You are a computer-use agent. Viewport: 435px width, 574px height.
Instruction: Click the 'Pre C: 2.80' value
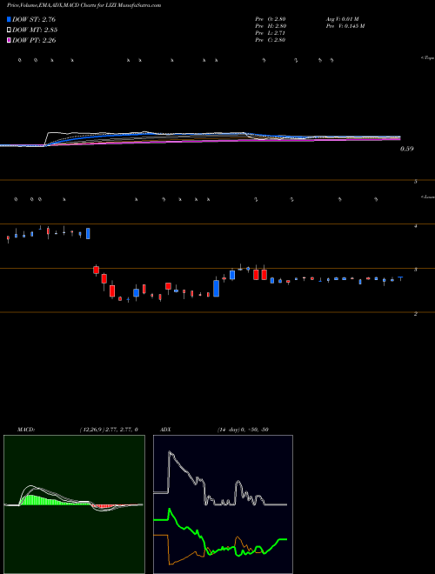click(x=271, y=40)
